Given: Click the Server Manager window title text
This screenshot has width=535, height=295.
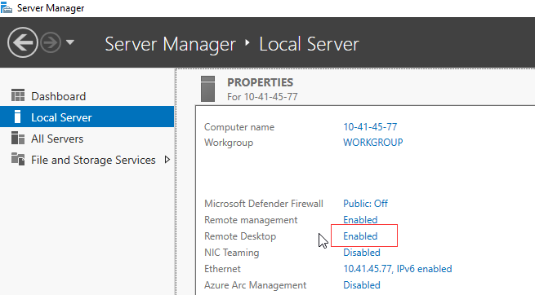Looking at the screenshot, I should tap(51, 8).
